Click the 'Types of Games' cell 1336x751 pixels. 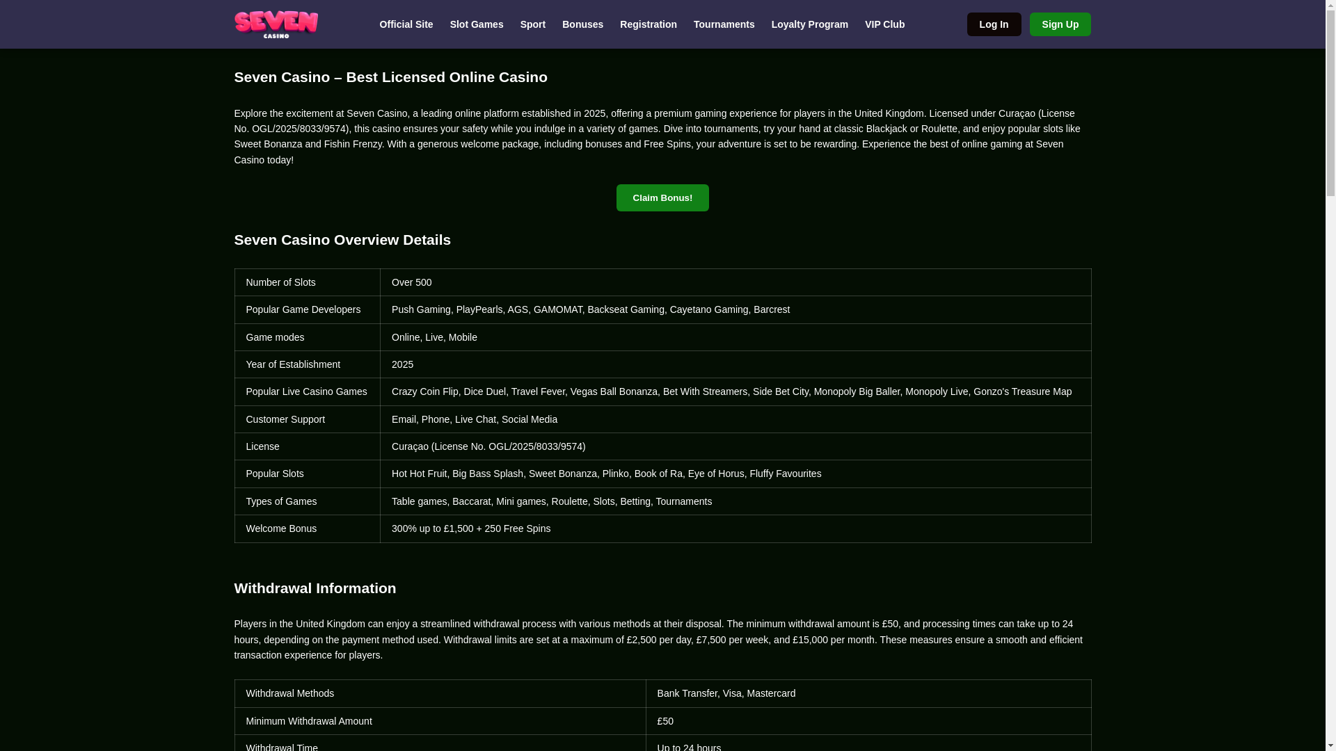coord(308,501)
